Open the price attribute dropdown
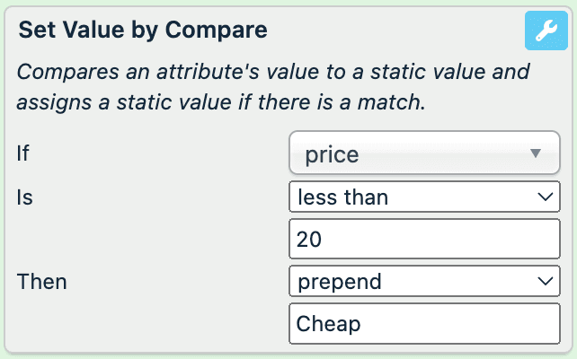The width and height of the screenshot is (577, 359). tap(424, 153)
